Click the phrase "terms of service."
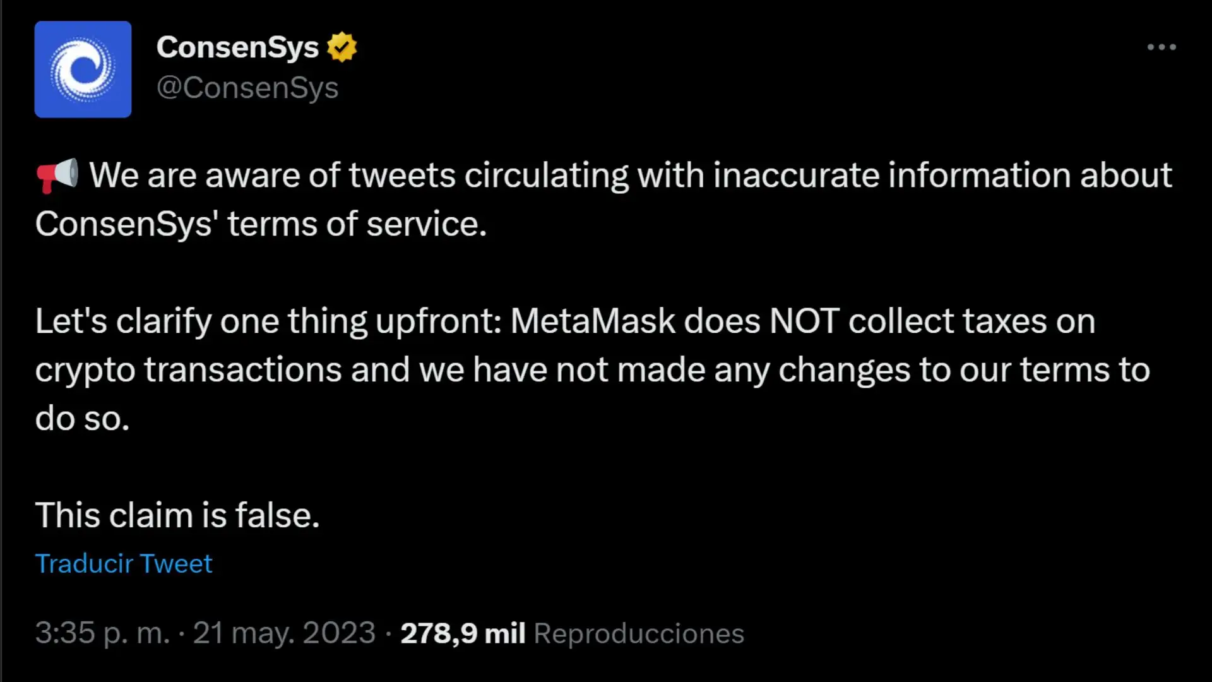This screenshot has width=1212, height=682. 357,224
